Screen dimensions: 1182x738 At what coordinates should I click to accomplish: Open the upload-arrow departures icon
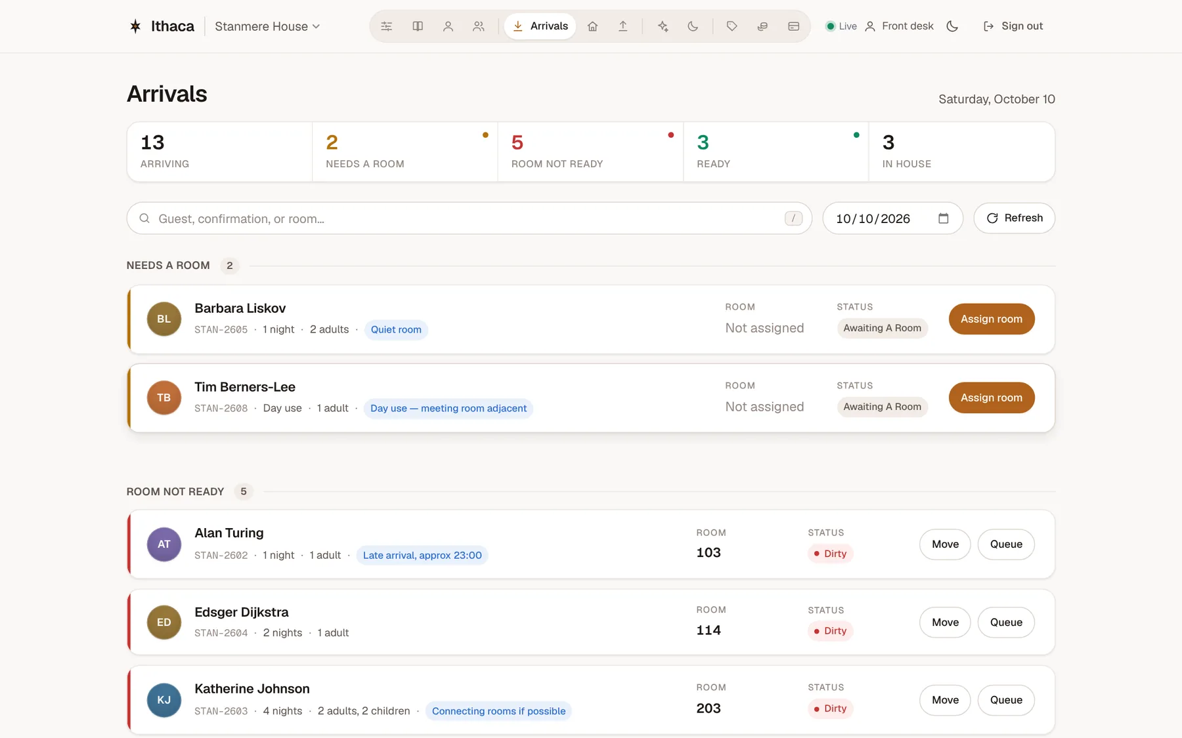(x=623, y=26)
